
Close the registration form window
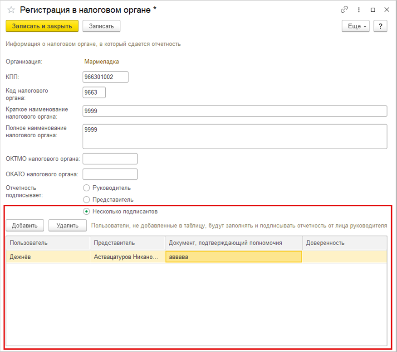387,10
